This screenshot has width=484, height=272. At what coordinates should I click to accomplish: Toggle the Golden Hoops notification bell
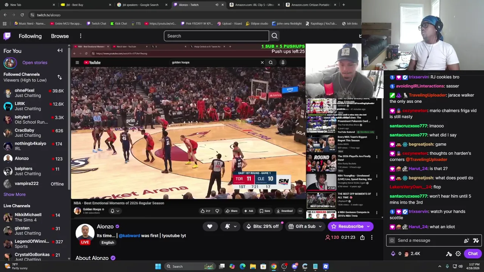point(112,211)
